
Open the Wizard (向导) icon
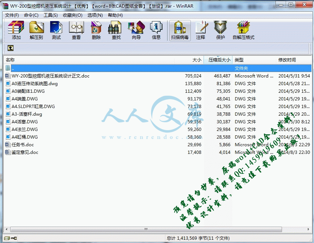[136, 27]
